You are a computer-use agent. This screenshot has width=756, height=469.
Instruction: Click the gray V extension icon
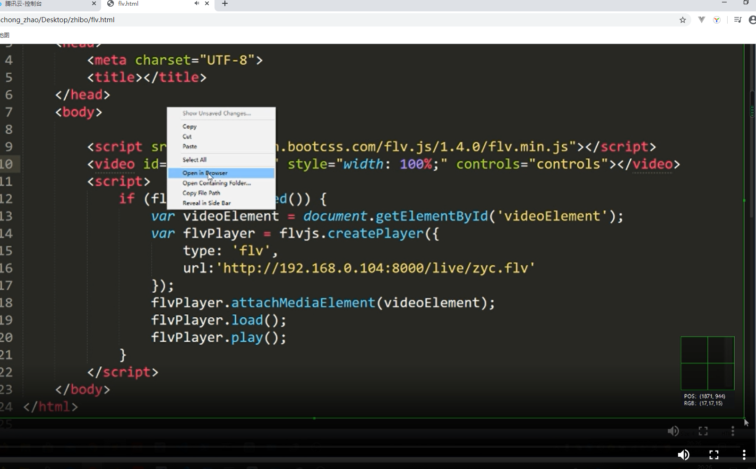[x=702, y=20]
